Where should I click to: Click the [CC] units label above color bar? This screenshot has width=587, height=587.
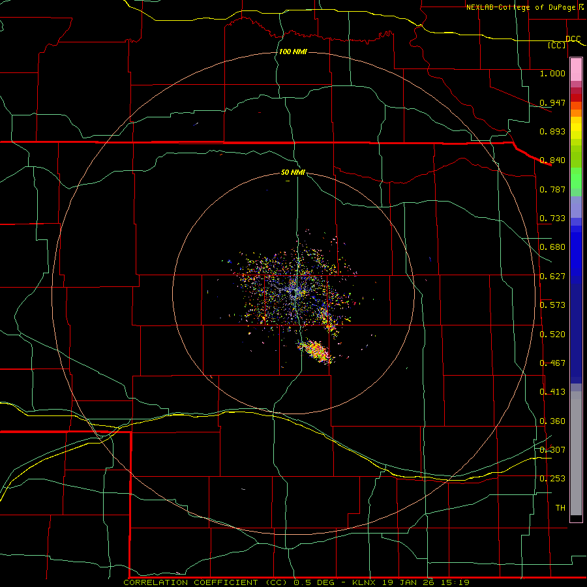(557, 46)
